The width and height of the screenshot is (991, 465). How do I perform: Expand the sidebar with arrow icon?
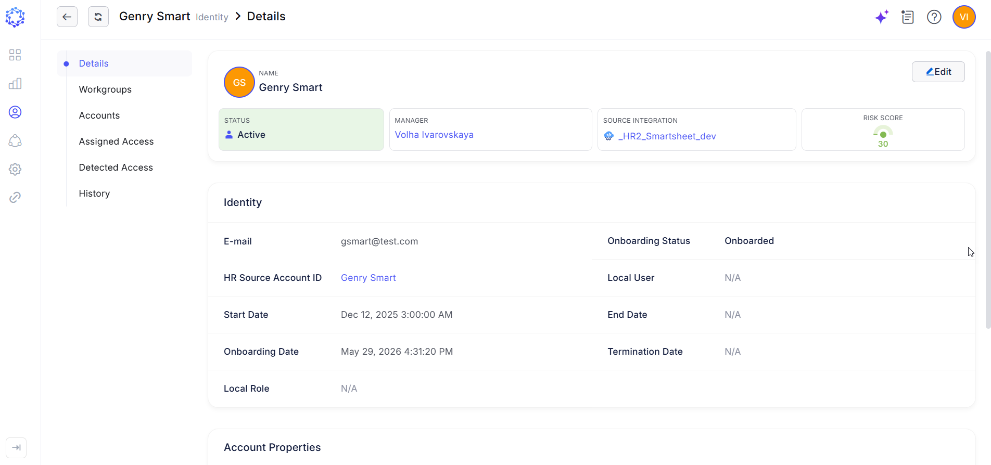[16, 447]
